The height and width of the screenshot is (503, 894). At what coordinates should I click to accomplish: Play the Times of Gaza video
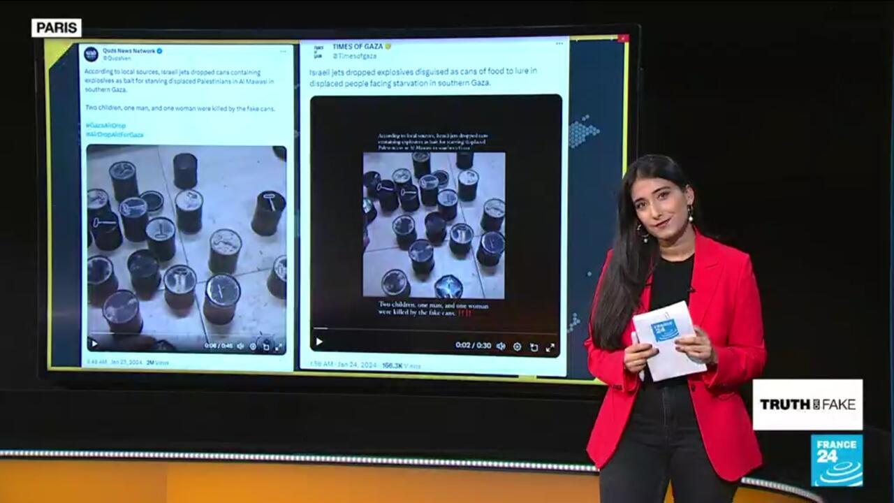coord(319,342)
